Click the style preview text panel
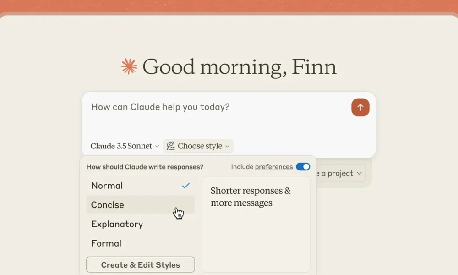Viewport: 458px width, 275px height. tap(256, 225)
